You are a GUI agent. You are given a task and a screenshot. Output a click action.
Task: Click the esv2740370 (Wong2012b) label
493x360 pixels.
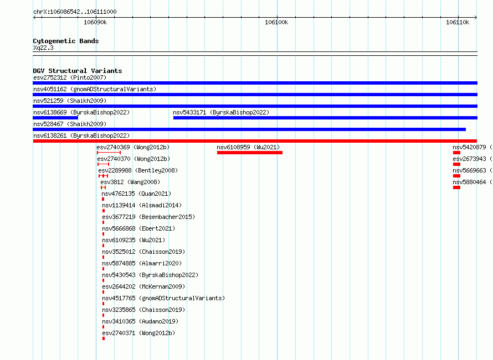[x=133, y=159]
